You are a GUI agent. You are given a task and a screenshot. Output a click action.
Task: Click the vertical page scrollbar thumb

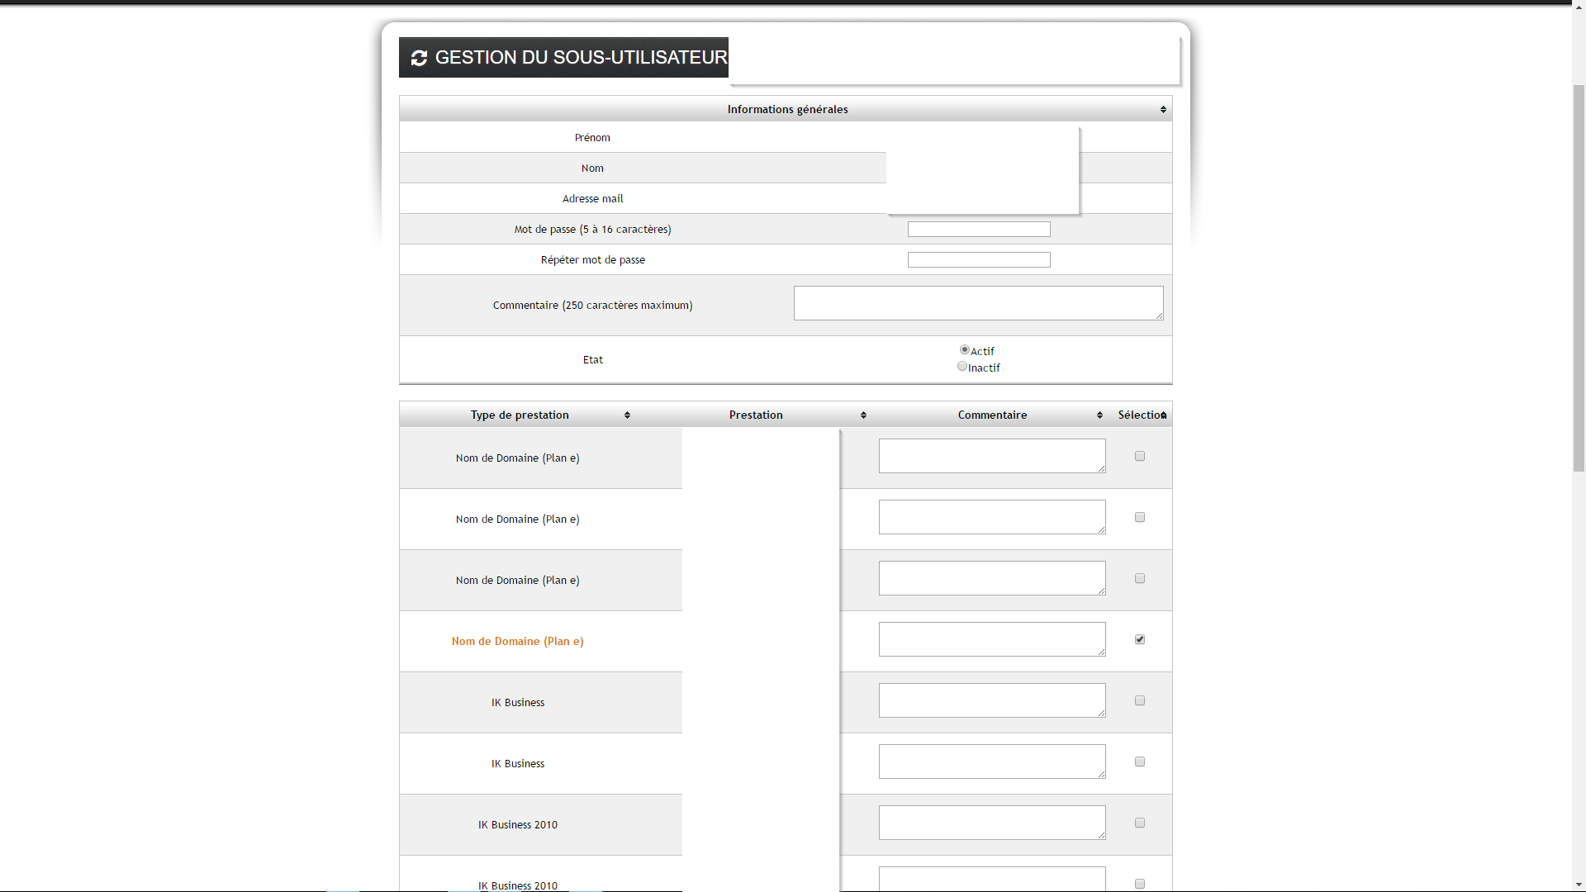coord(1579,277)
